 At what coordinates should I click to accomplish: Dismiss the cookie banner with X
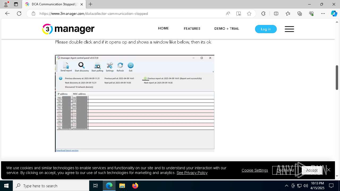point(329,170)
